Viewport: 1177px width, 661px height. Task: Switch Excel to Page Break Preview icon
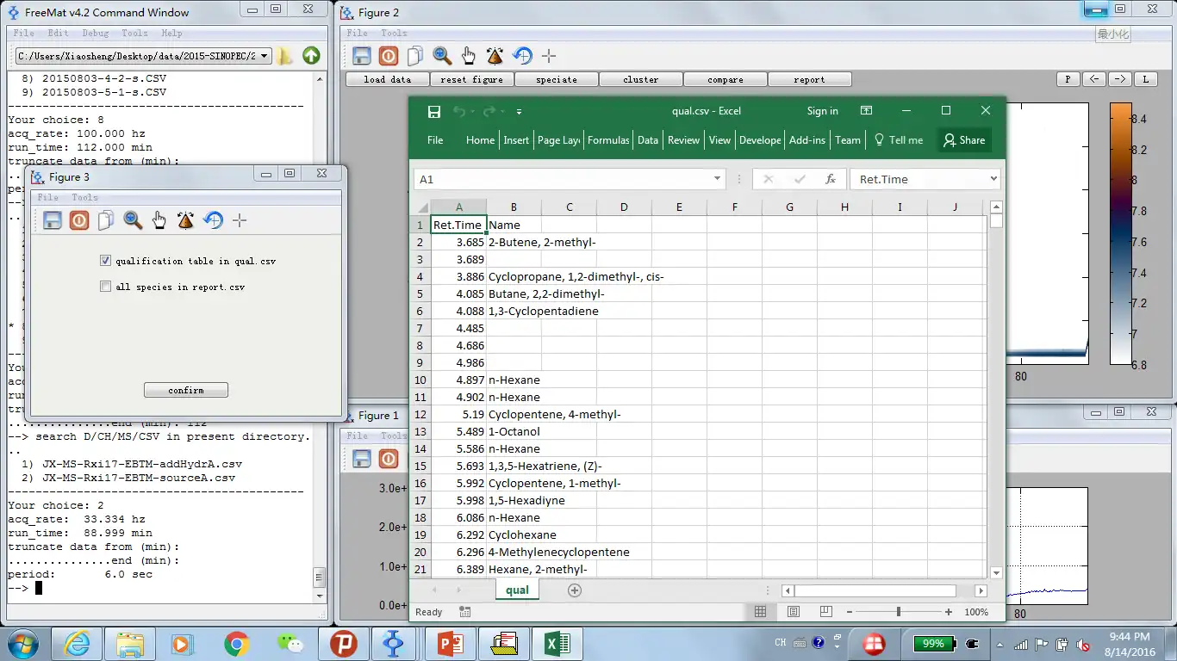coord(825,612)
